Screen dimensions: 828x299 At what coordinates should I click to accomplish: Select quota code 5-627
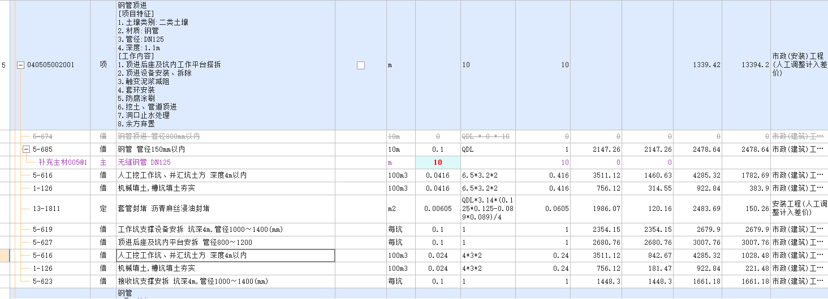pos(42,243)
